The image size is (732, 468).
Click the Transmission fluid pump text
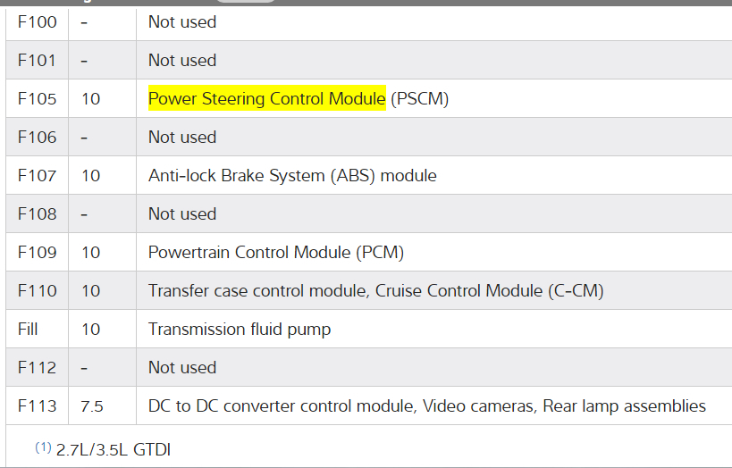[240, 330]
